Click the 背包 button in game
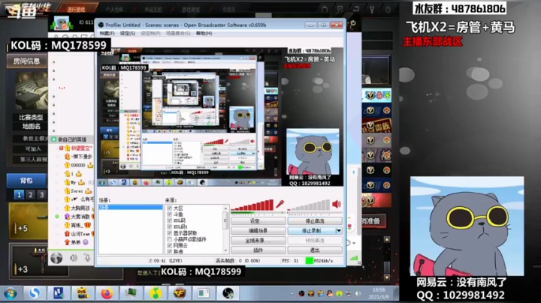The width and height of the screenshot is (541, 303). (26, 181)
